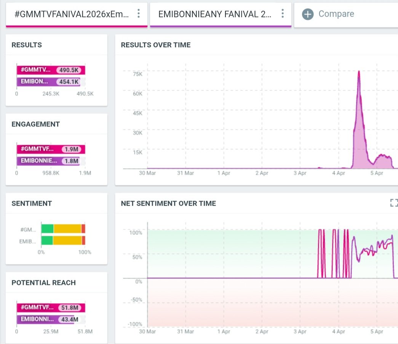Click red negative segment of EMIB... sentiment bar
The height and width of the screenshot is (344, 398).
click(83, 240)
